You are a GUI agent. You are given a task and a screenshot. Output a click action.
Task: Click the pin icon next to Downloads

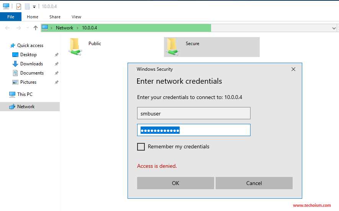coord(56,64)
